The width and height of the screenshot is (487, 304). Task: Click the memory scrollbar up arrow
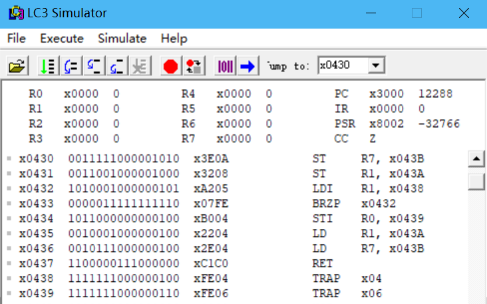click(476, 159)
